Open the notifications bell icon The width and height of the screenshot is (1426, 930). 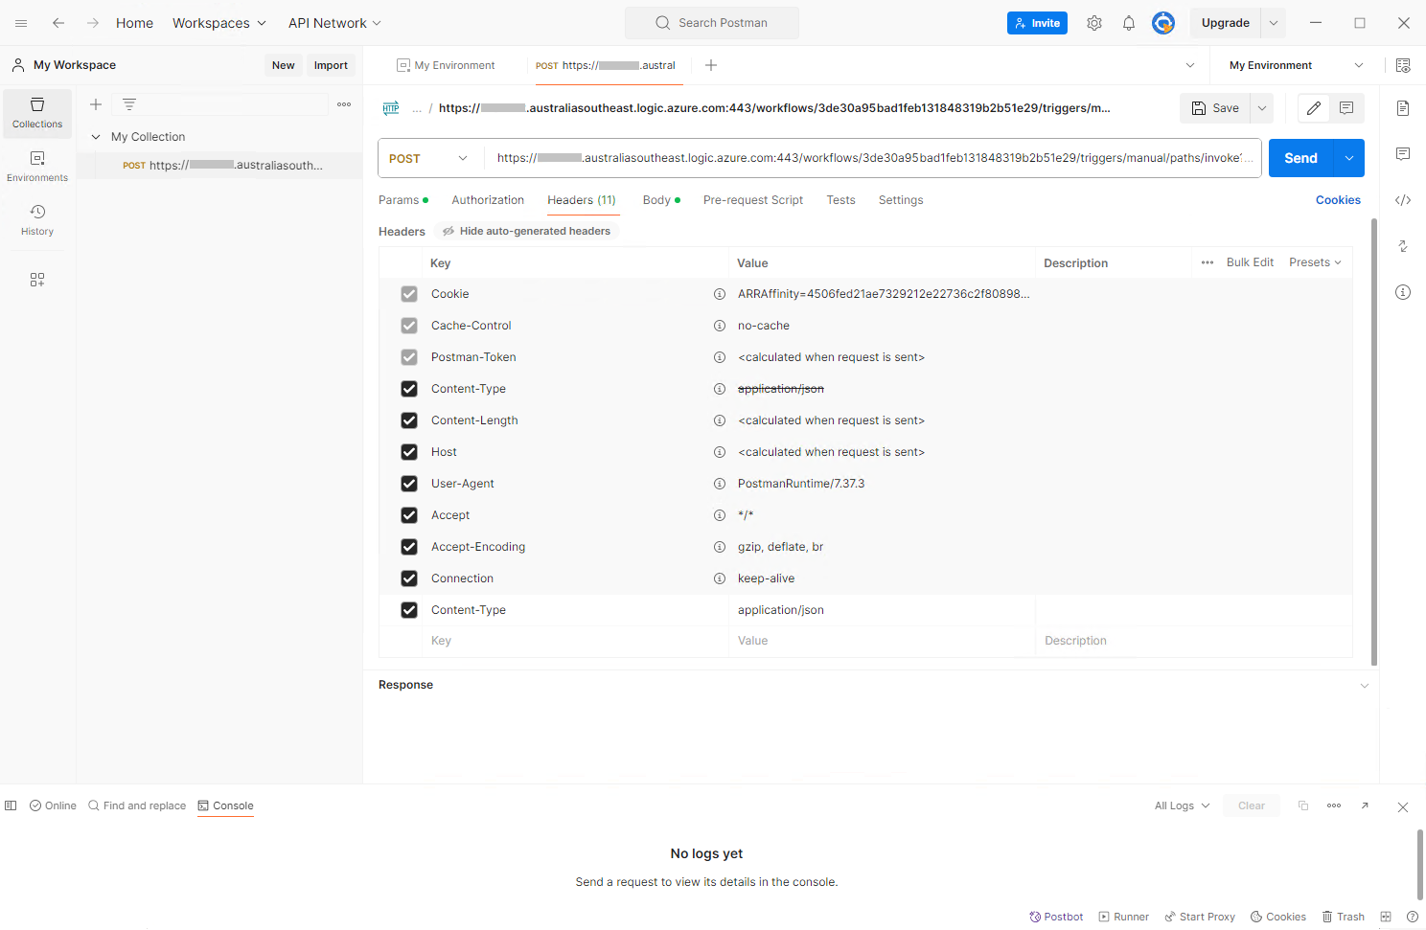(x=1129, y=23)
